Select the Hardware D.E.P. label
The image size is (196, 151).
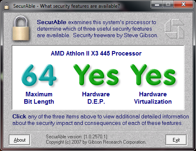tap(96, 98)
